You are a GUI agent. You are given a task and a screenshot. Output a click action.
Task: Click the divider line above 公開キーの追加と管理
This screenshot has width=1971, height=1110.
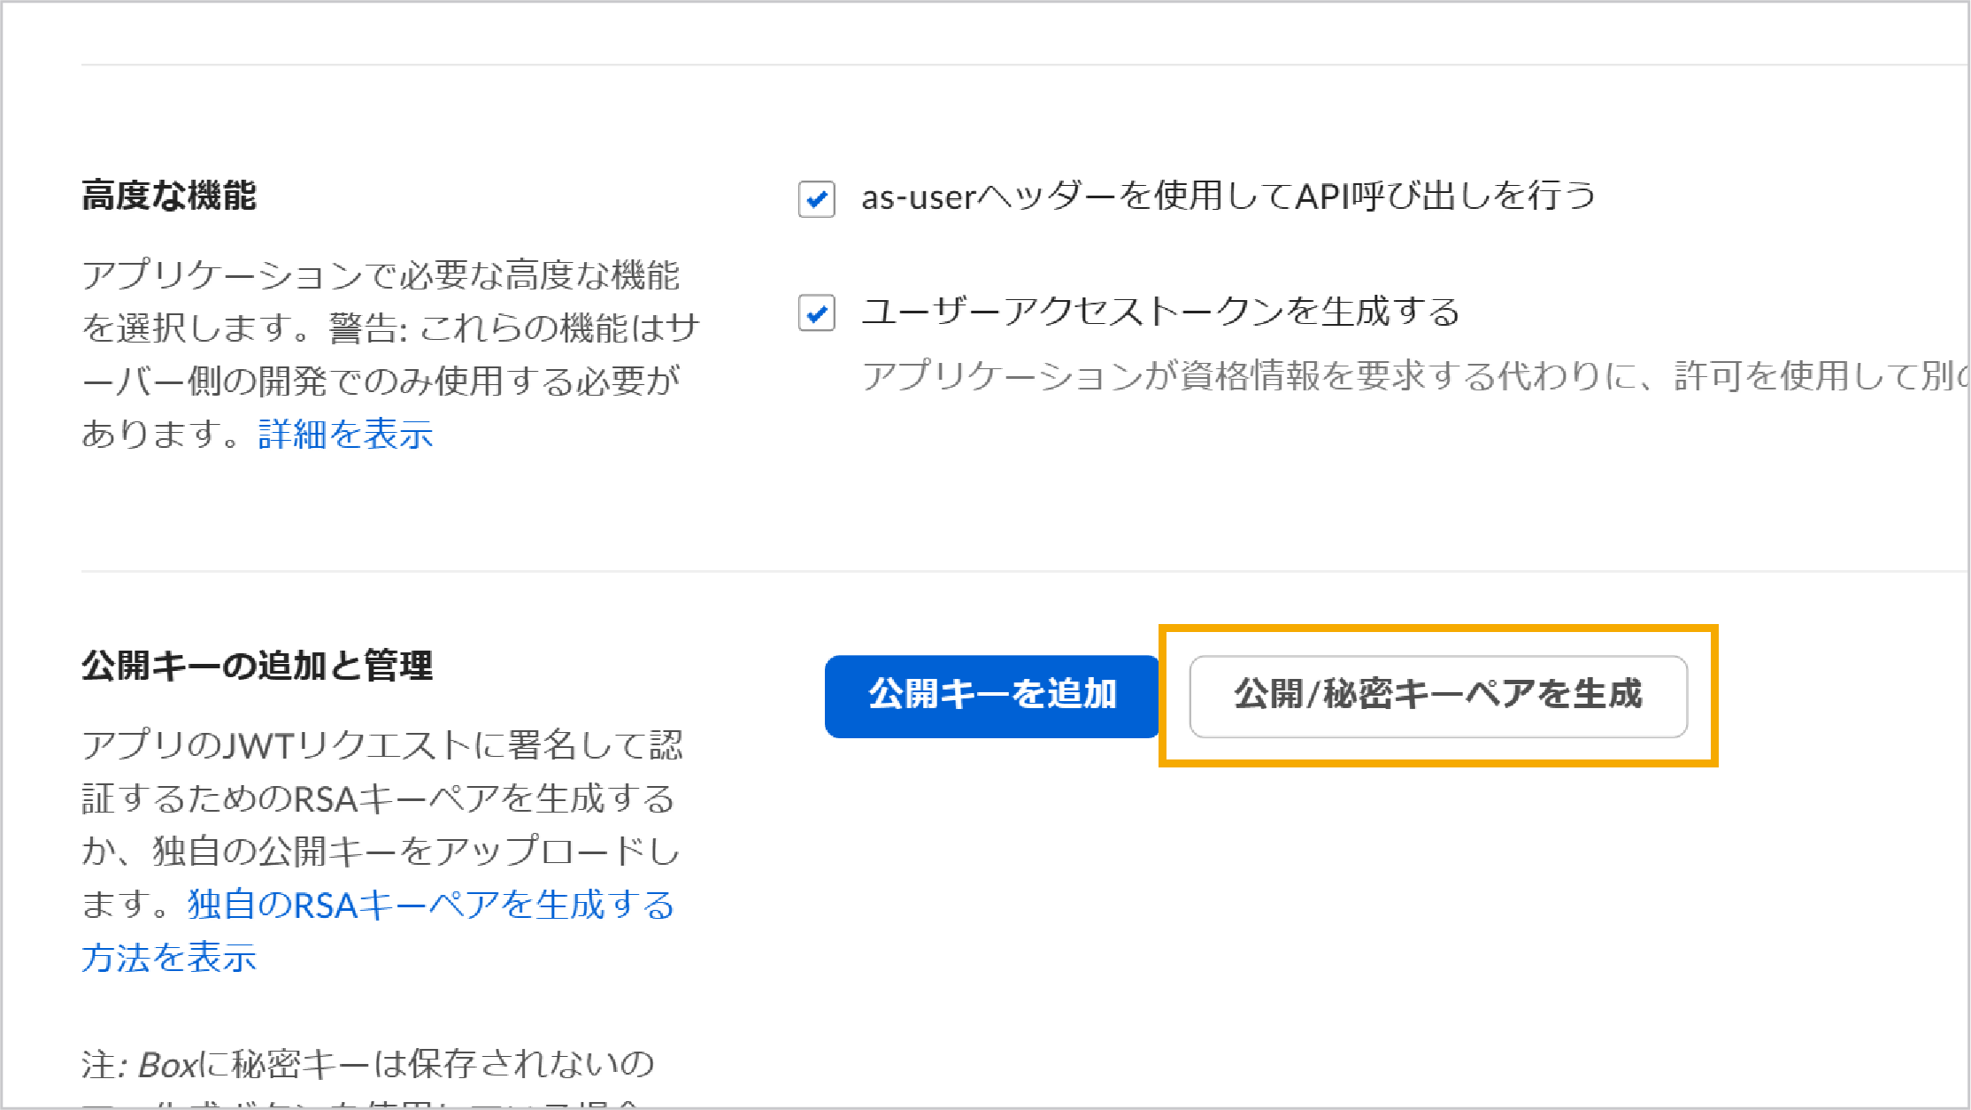pos(1025,571)
